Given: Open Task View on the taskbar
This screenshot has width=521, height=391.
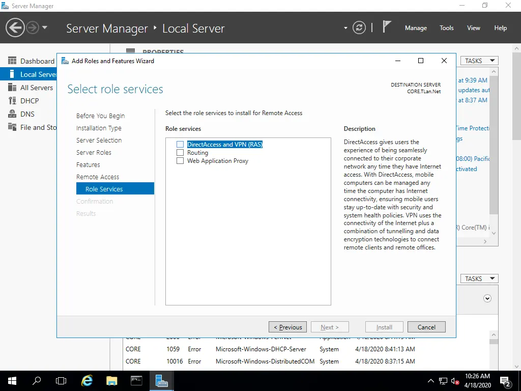Looking at the screenshot, I should [x=61, y=381].
